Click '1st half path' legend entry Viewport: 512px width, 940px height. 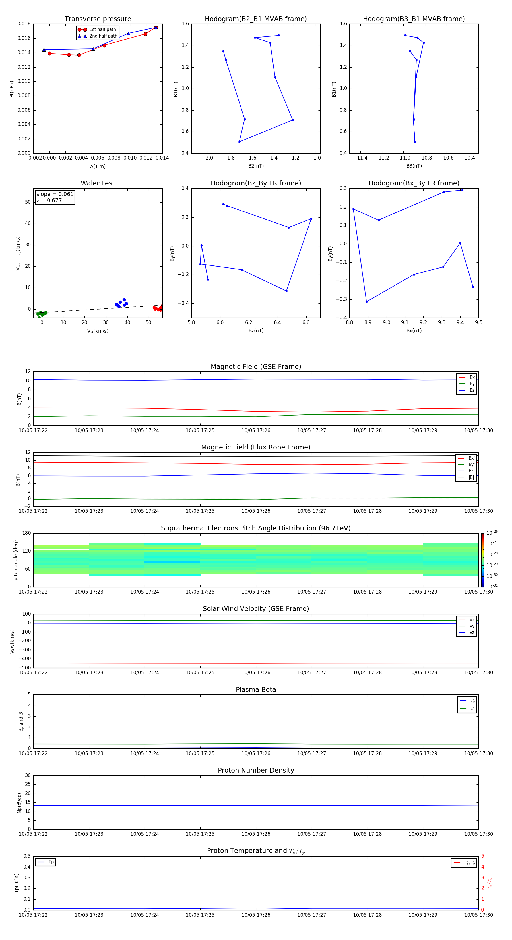pos(97,30)
